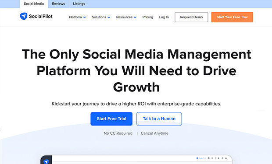The width and height of the screenshot is (272, 164).
Task: Click Create Post in the dashboard preview
Action: tap(201, 158)
